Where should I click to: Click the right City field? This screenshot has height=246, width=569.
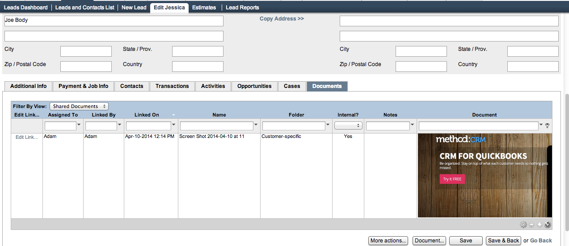pyautogui.click(x=421, y=51)
